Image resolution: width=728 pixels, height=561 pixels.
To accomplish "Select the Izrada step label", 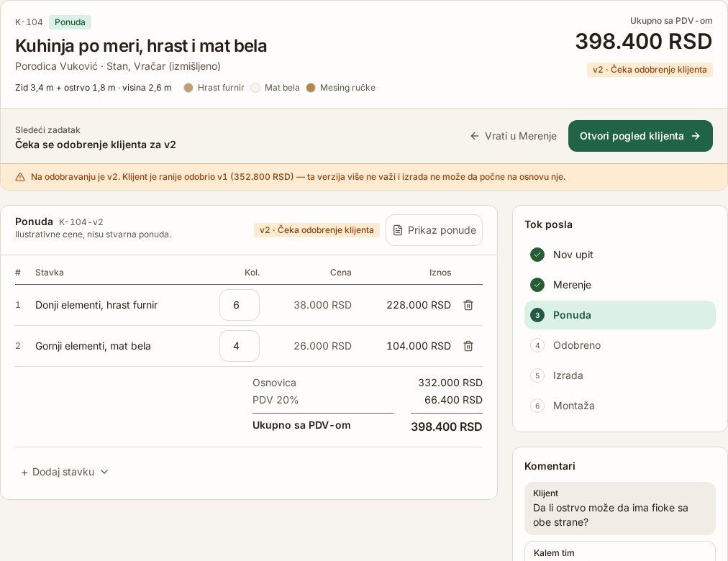I will point(568,375).
